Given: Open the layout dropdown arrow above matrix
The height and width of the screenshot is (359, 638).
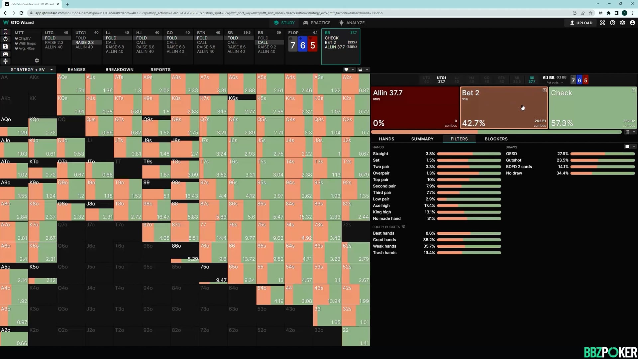Looking at the screenshot, I should click(367, 69).
